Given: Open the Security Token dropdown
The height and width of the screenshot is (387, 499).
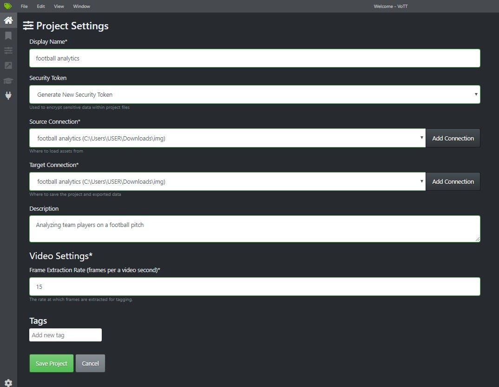Looking at the screenshot, I should 255,94.
